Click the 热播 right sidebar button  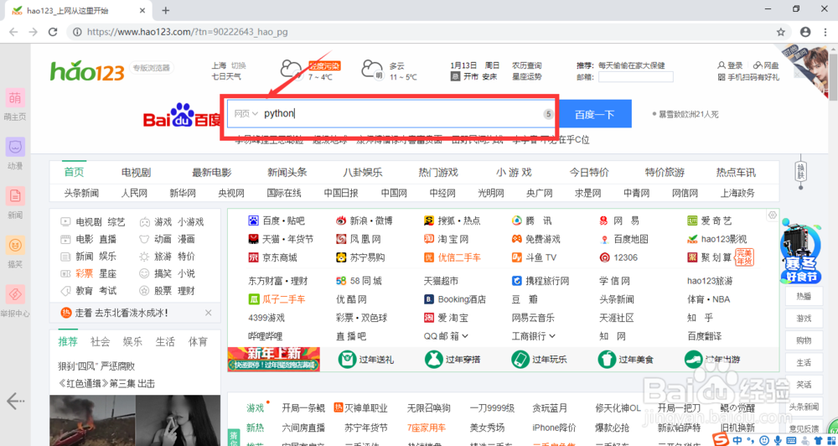pos(804,296)
